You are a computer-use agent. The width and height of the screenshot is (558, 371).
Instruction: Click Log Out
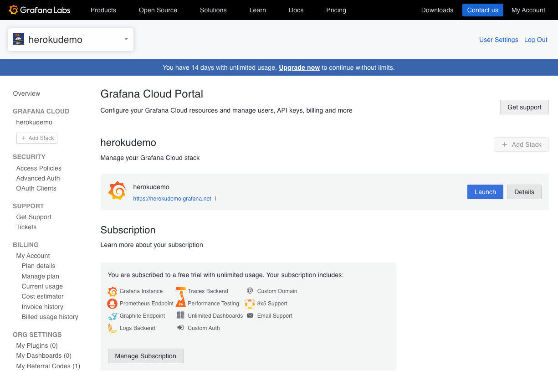coord(536,40)
